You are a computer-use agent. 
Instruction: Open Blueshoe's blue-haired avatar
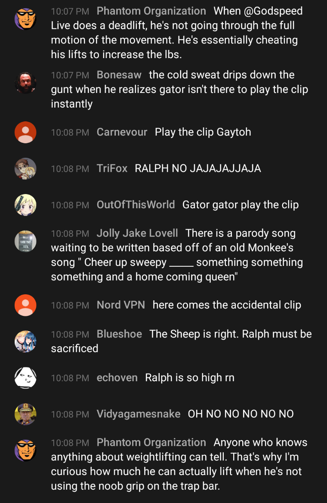(x=25, y=341)
